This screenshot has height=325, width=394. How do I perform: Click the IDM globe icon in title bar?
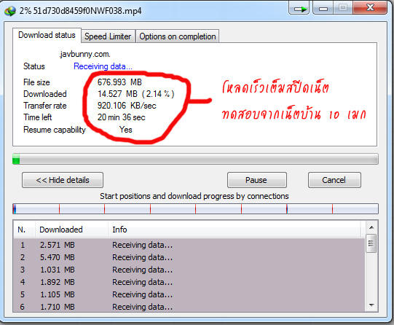point(10,11)
